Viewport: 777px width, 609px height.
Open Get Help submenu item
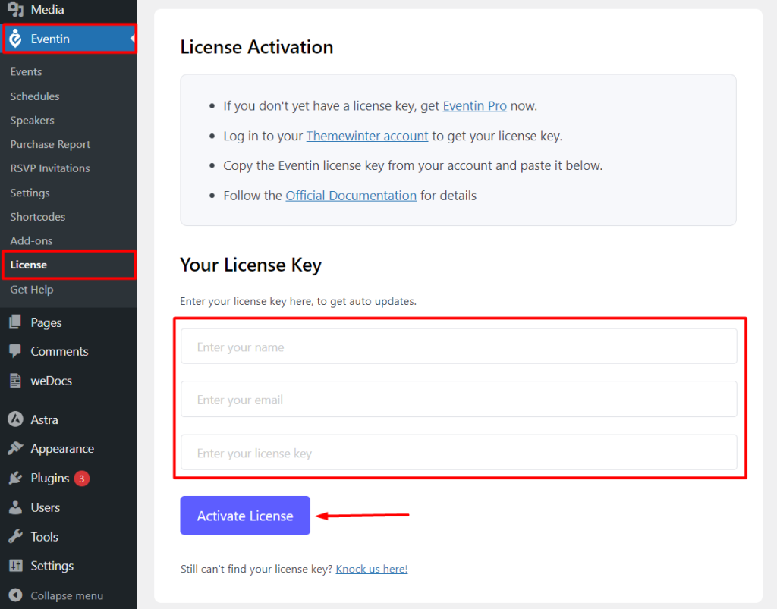pyautogui.click(x=32, y=289)
